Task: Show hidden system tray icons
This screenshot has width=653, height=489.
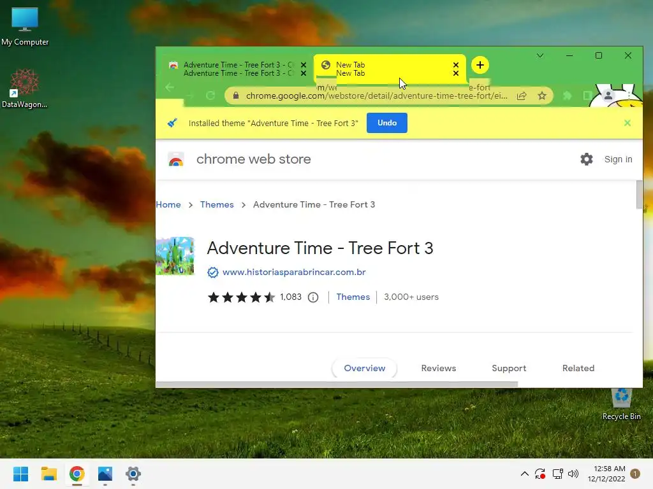Action: click(525, 474)
